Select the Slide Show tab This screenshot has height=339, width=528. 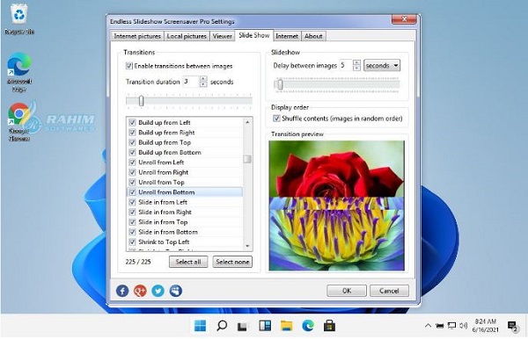(254, 35)
